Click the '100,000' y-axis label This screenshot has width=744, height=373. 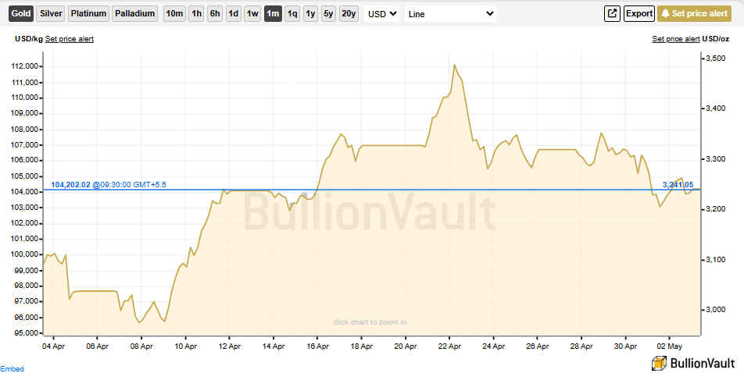23,254
